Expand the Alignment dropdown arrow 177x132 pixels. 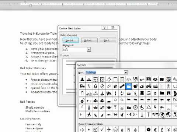(x=89, y=49)
